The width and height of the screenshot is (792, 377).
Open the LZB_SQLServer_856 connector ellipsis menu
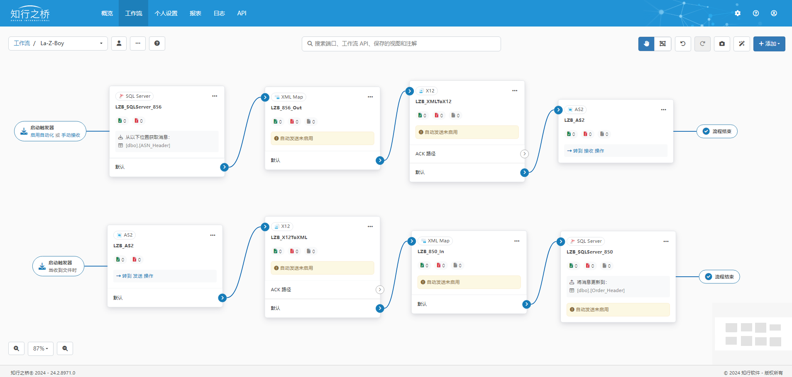click(x=215, y=96)
